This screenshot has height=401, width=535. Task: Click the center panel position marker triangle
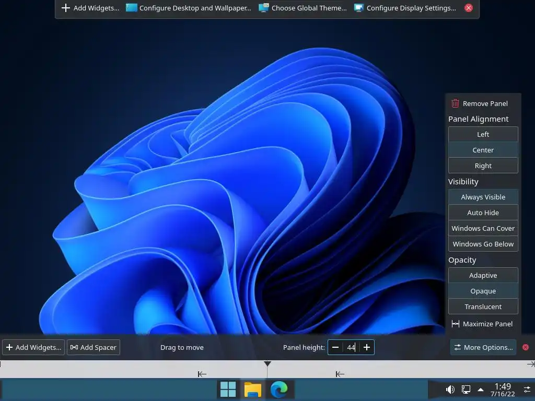tap(267, 364)
